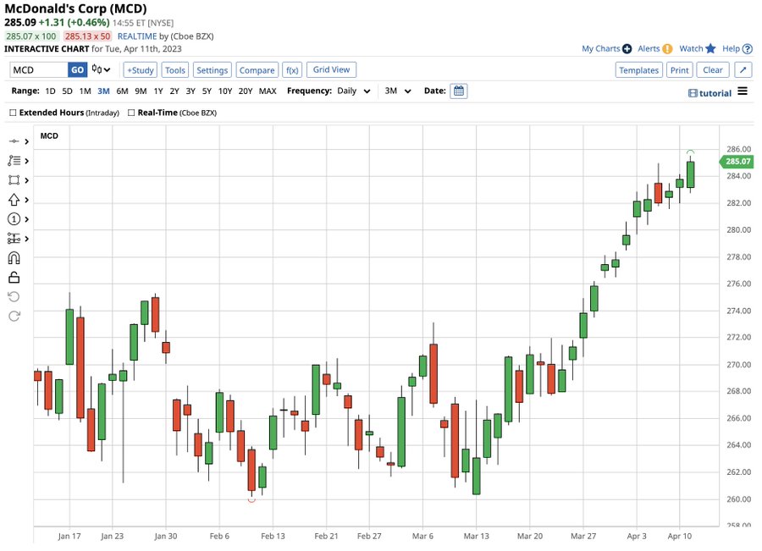The height and width of the screenshot is (551, 762).
Task: Click the Watch star icon
Action: [x=710, y=48]
